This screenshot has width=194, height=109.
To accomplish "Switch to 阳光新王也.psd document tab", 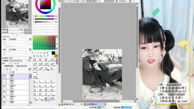I will pyautogui.click(x=72, y=104).
